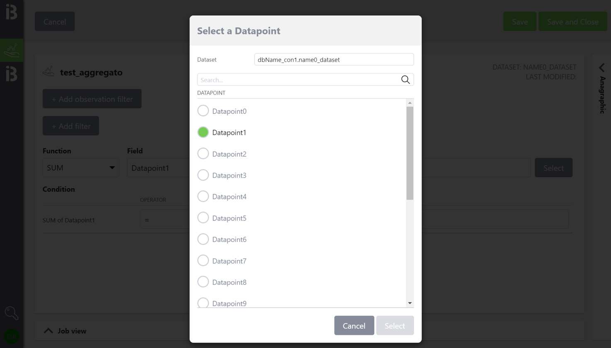The width and height of the screenshot is (611, 348).
Task: Click the scroll down arrow in datapoint list
Action: pos(410,303)
